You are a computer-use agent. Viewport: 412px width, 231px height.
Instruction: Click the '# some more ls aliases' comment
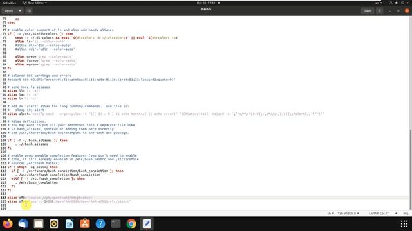tap(28, 87)
